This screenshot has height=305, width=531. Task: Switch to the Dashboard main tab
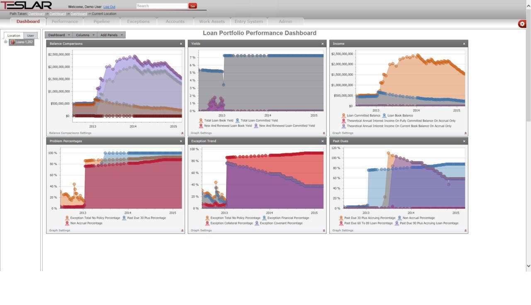(28, 22)
